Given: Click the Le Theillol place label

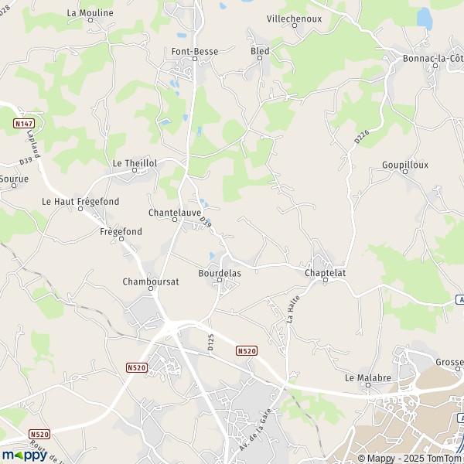Looking at the screenshot, I should point(135,163).
